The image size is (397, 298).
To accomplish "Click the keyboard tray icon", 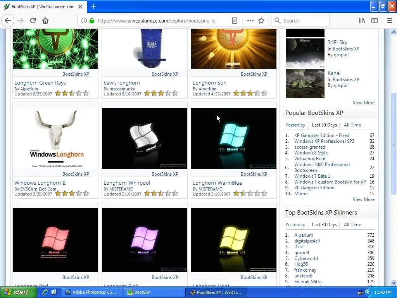I will pyautogui.click(x=360, y=293).
